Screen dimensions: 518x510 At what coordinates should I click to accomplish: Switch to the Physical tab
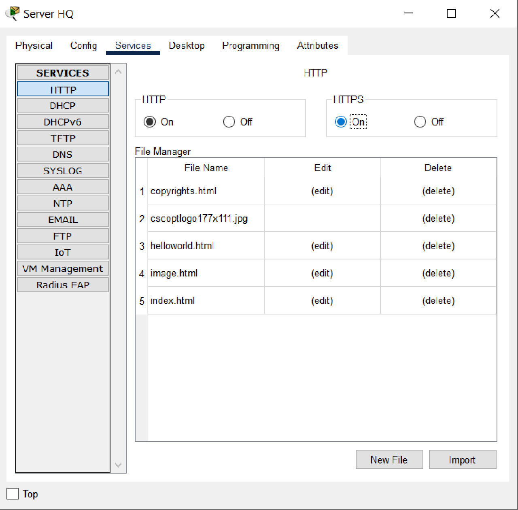[x=34, y=45]
